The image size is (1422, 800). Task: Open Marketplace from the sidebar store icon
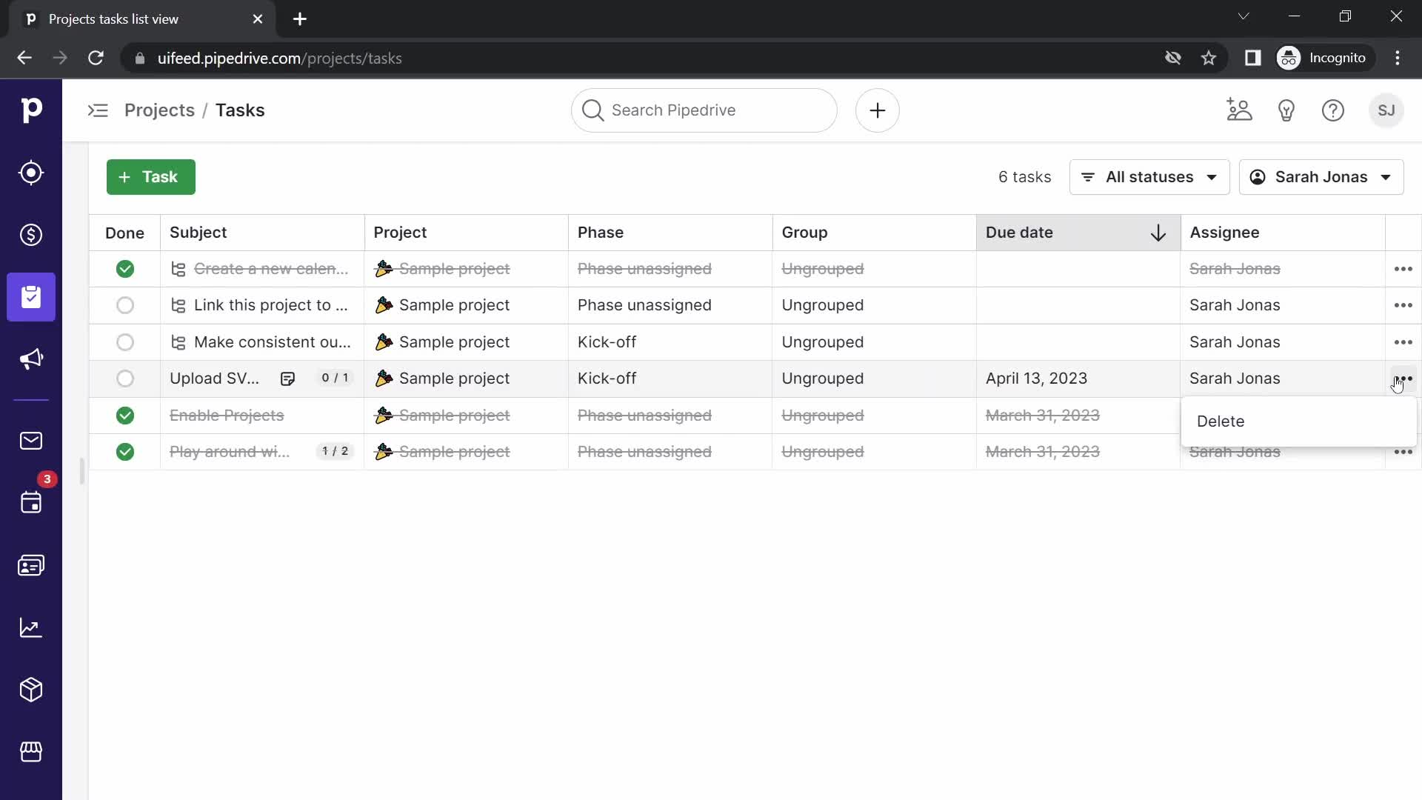[31, 752]
